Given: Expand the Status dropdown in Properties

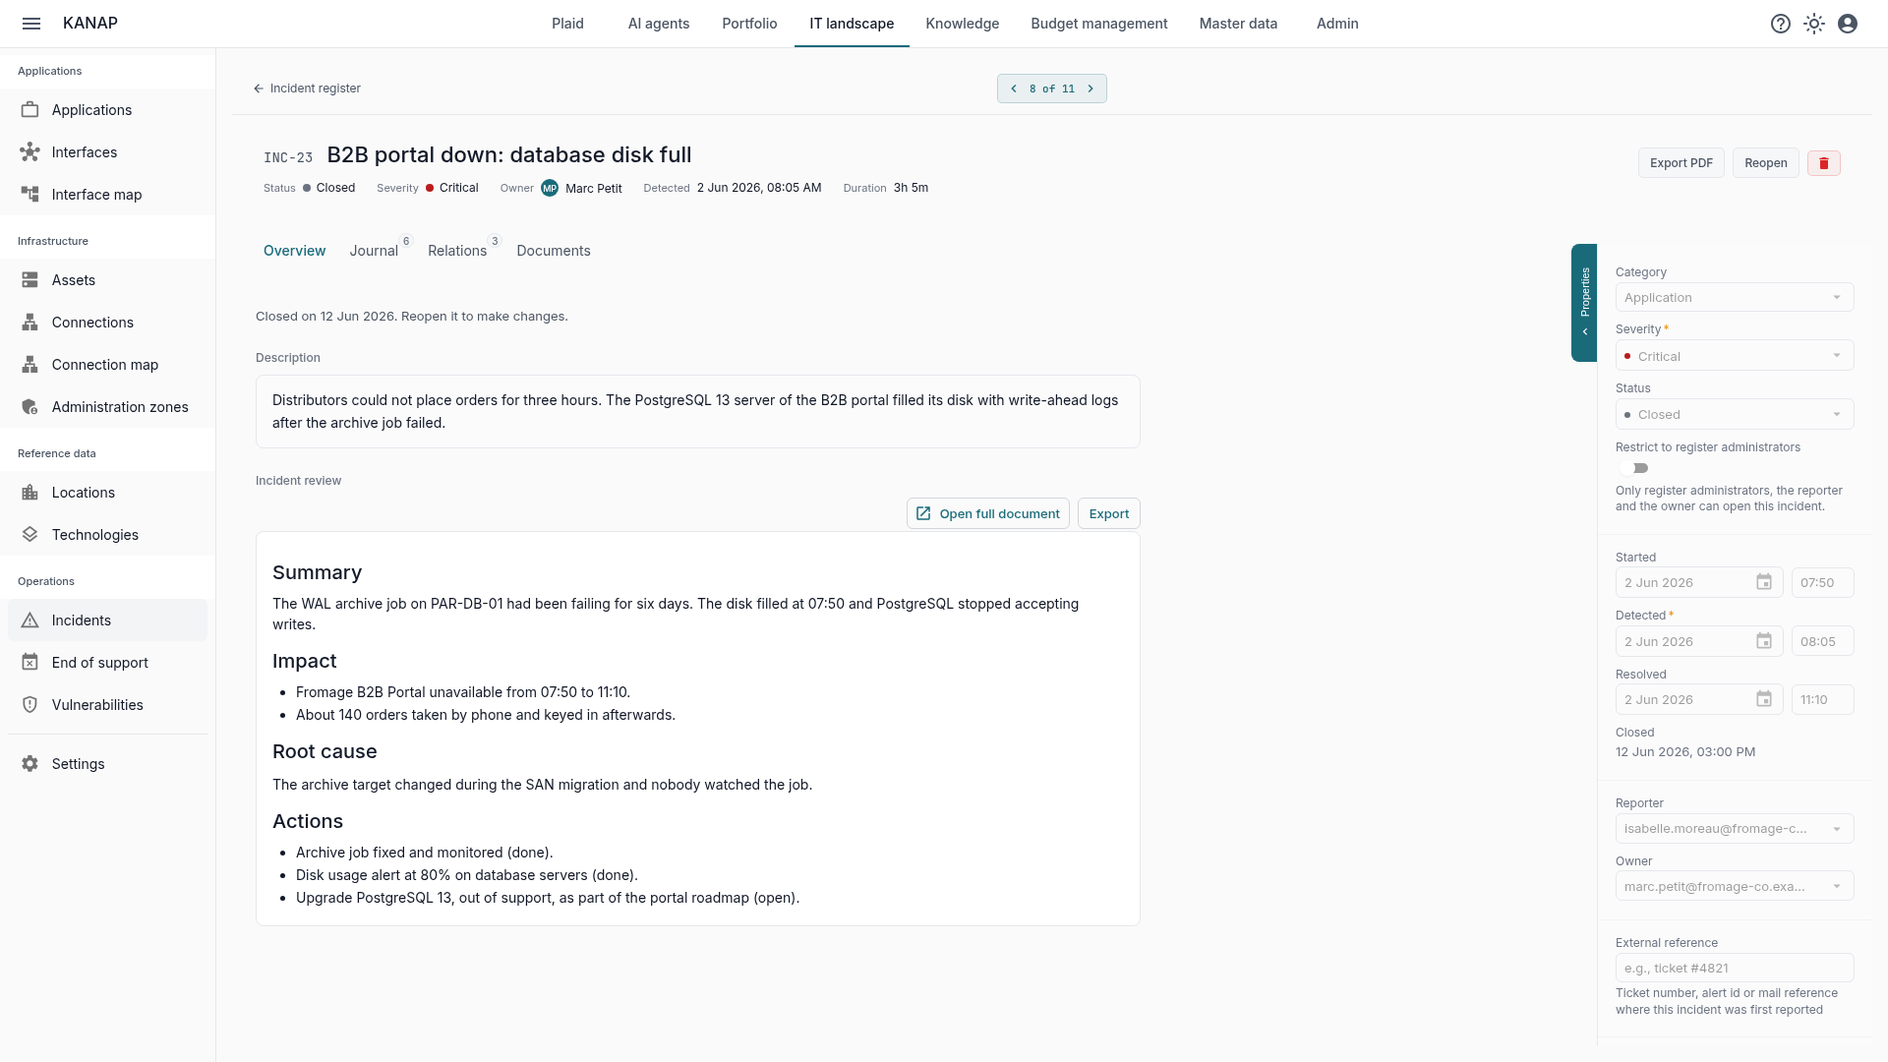Looking at the screenshot, I should (x=1735, y=415).
